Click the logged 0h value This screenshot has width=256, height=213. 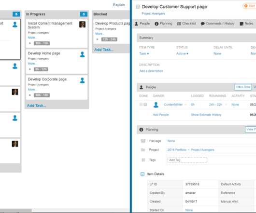pos(193,105)
